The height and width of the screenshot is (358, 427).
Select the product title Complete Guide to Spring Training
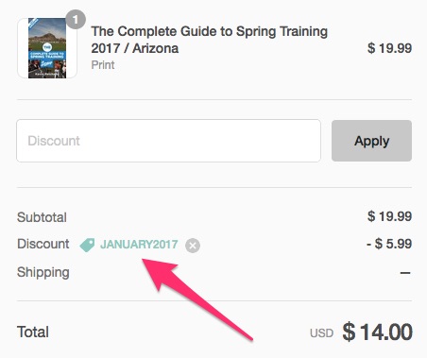pyautogui.click(x=210, y=40)
